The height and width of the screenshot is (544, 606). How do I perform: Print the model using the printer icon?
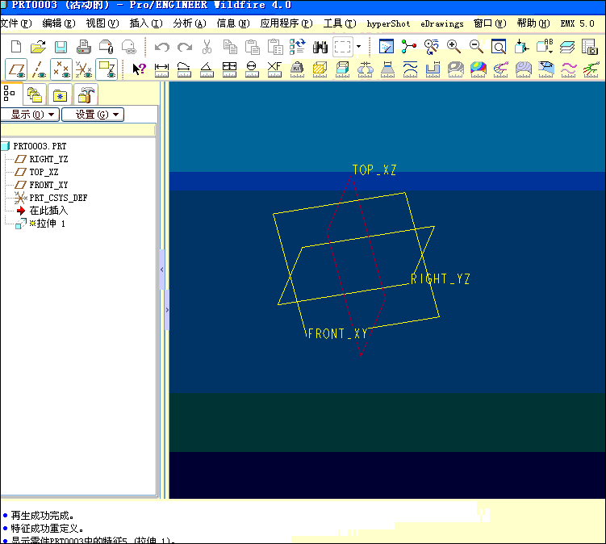pyautogui.click(x=83, y=47)
